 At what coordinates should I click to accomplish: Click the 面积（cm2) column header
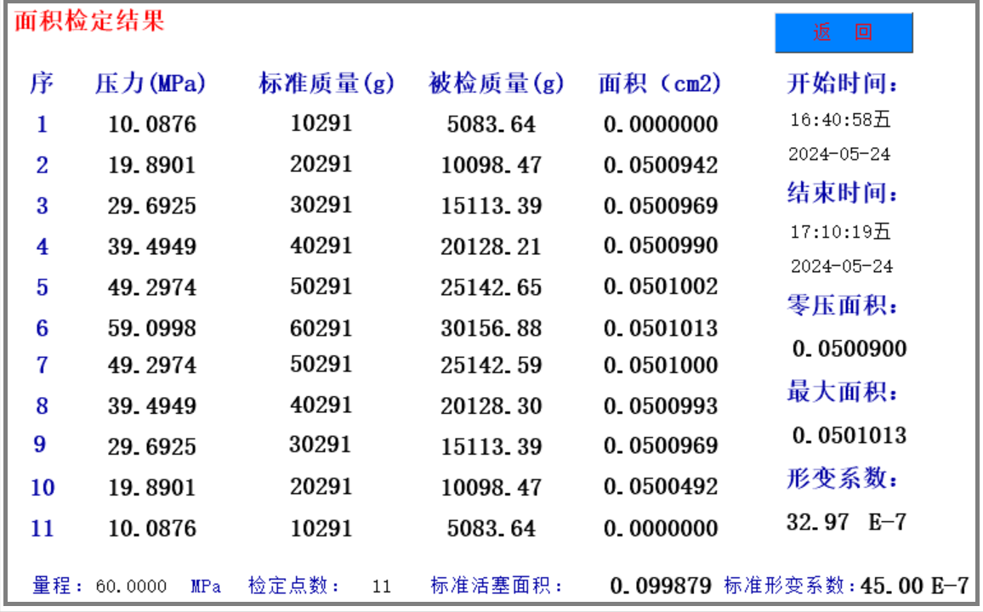(x=660, y=83)
